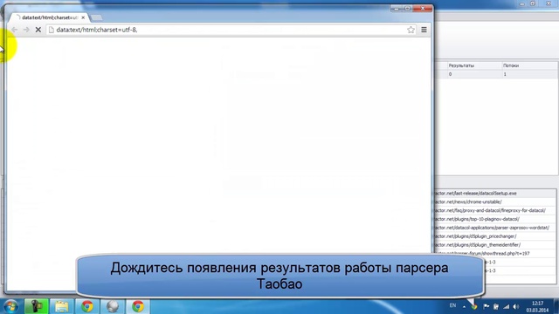Viewport: 559px width, 314px height.
Task: Click the Результаты column header in Datacol
Action: 474,65
